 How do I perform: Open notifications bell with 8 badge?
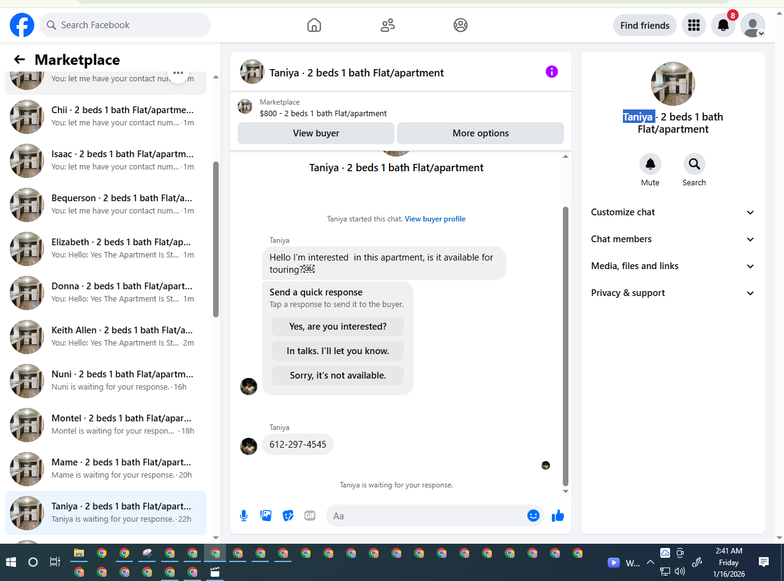723,25
